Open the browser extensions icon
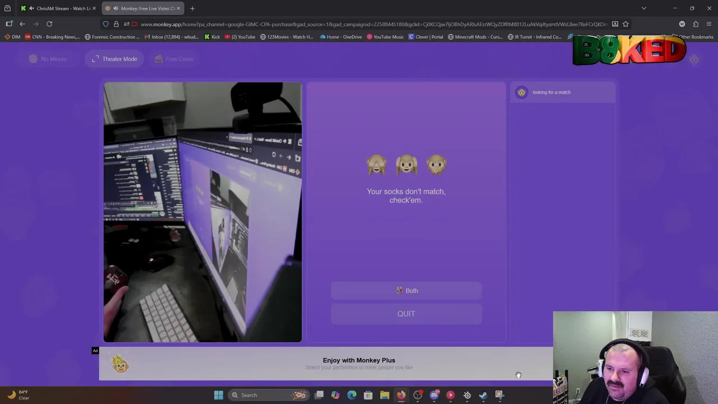This screenshot has width=718, height=404. pyautogui.click(x=696, y=24)
